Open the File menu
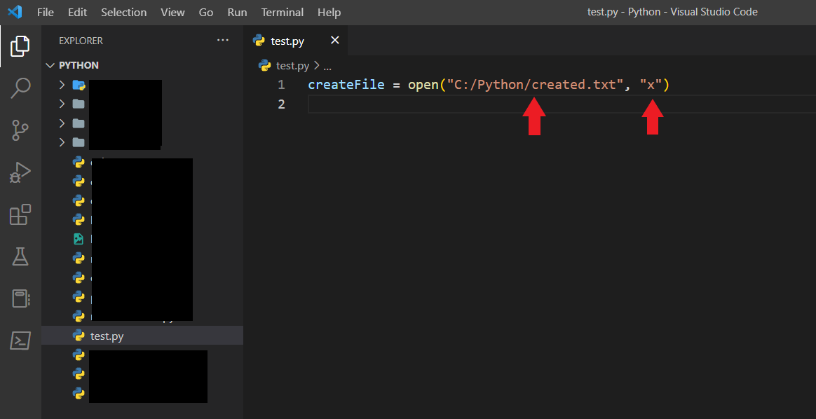This screenshot has height=419, width=816. [x=45, y=13]
